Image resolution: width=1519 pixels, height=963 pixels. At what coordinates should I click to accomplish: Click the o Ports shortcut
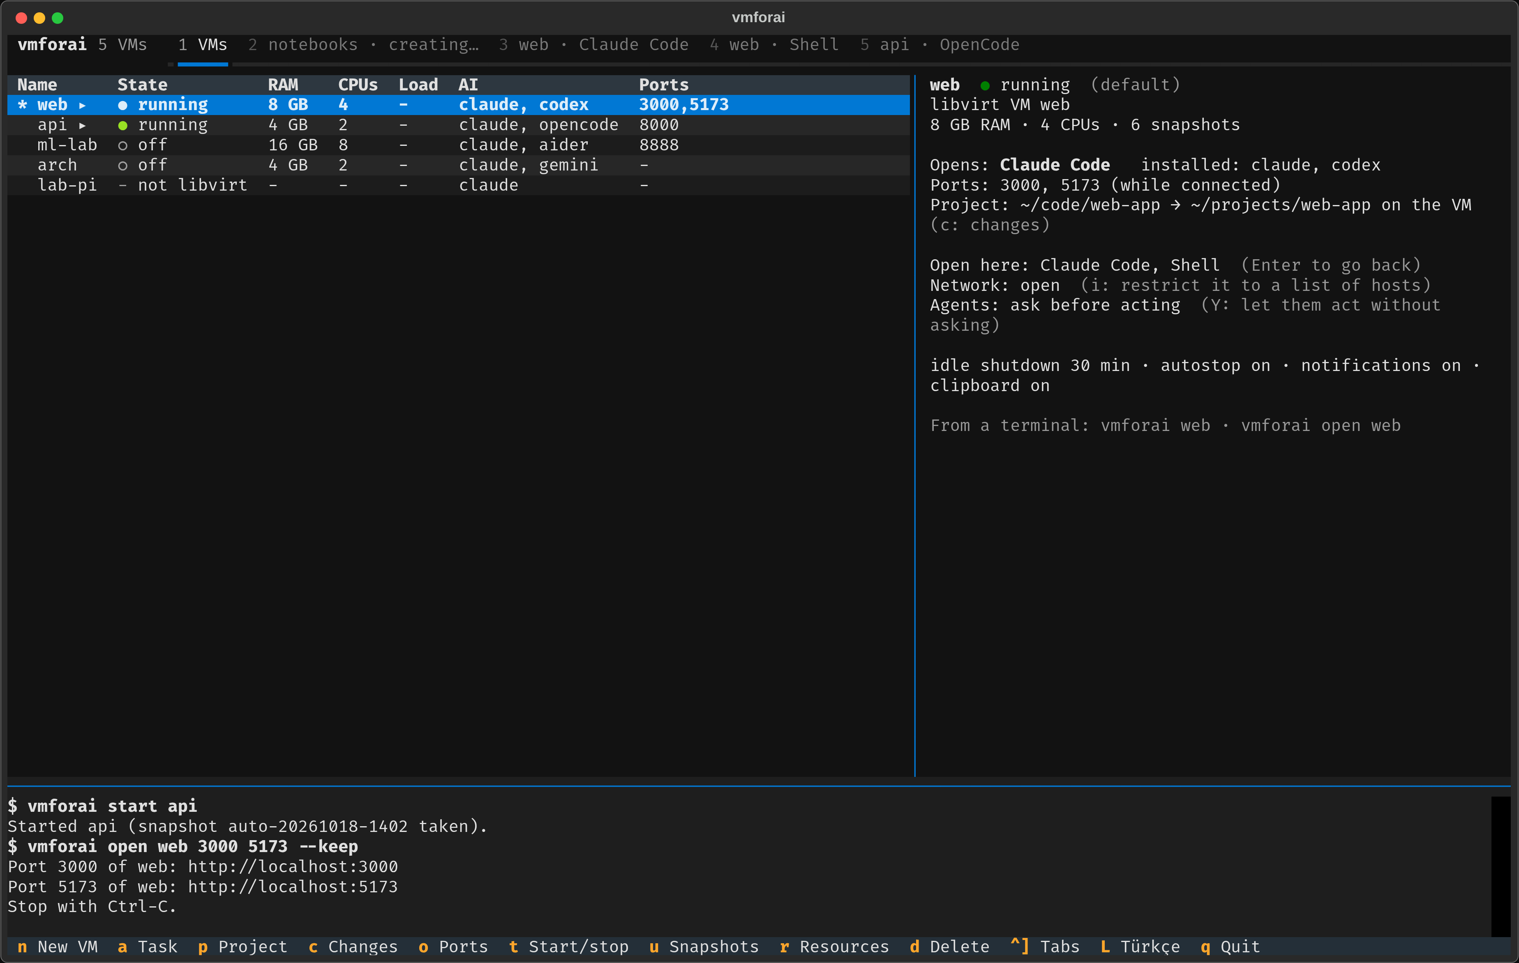pyautogui.click(x=453, y=947)
